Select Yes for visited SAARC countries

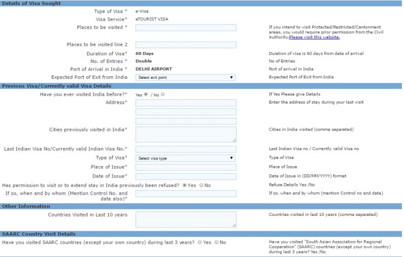[200, 242]
